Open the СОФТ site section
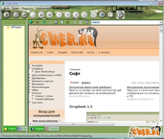Screen dimensions: 164x139 tap(50, 52)
